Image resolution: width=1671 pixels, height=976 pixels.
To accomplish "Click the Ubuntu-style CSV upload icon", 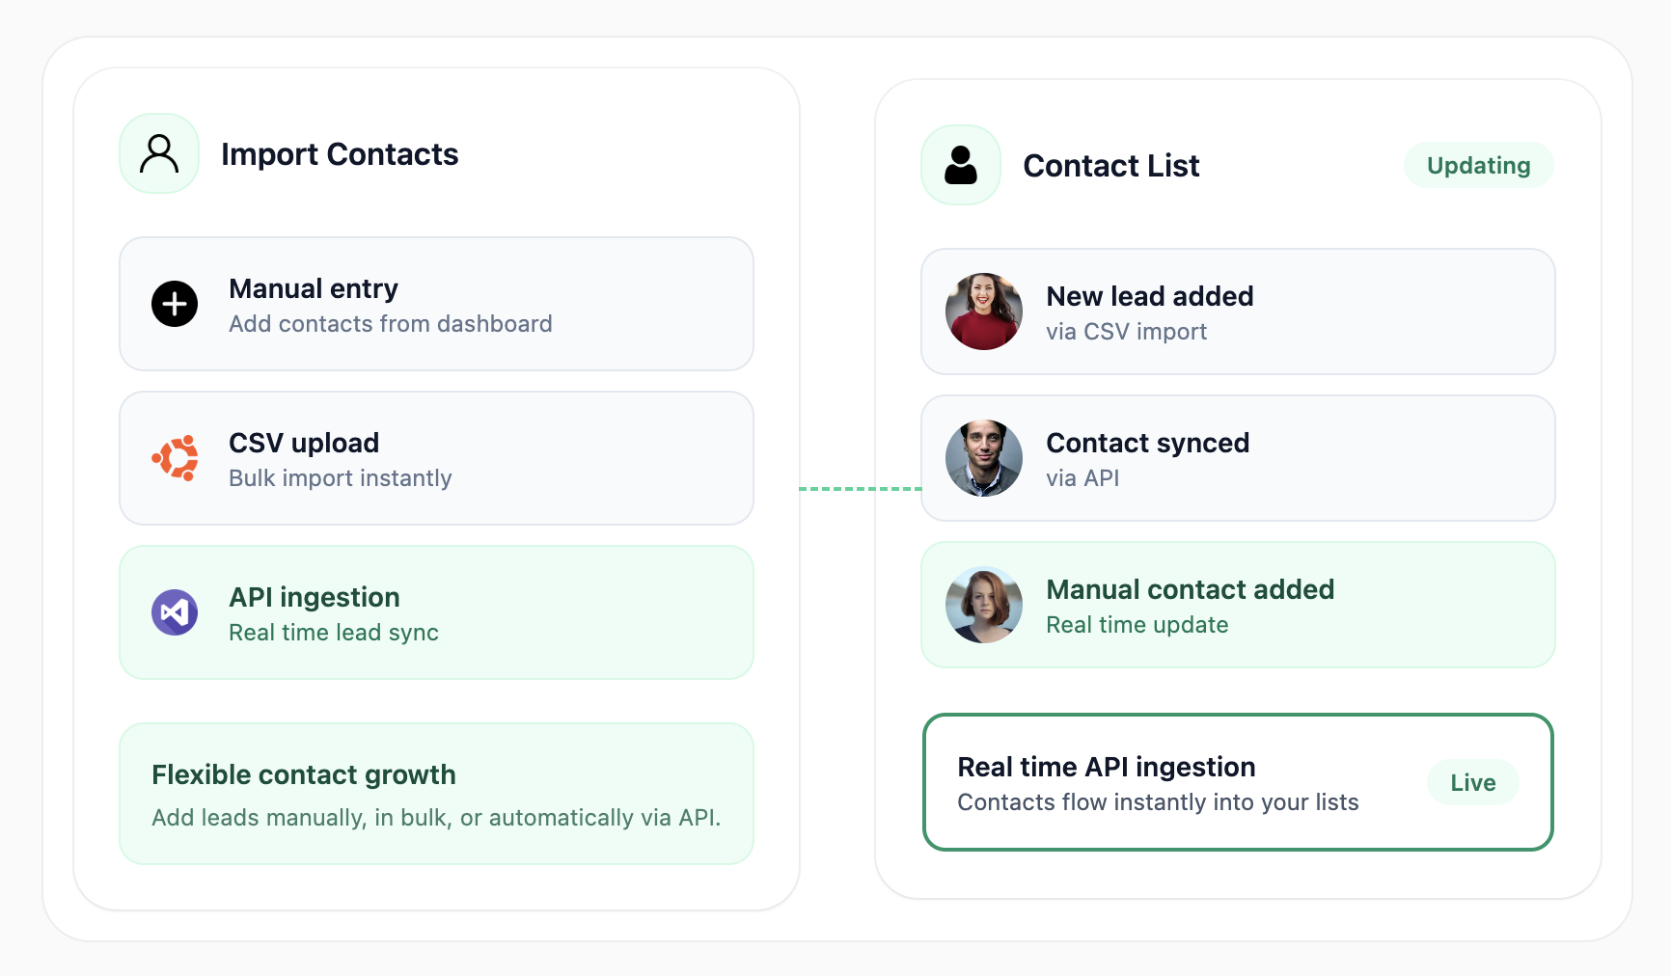I will click(x=174, y=458).
